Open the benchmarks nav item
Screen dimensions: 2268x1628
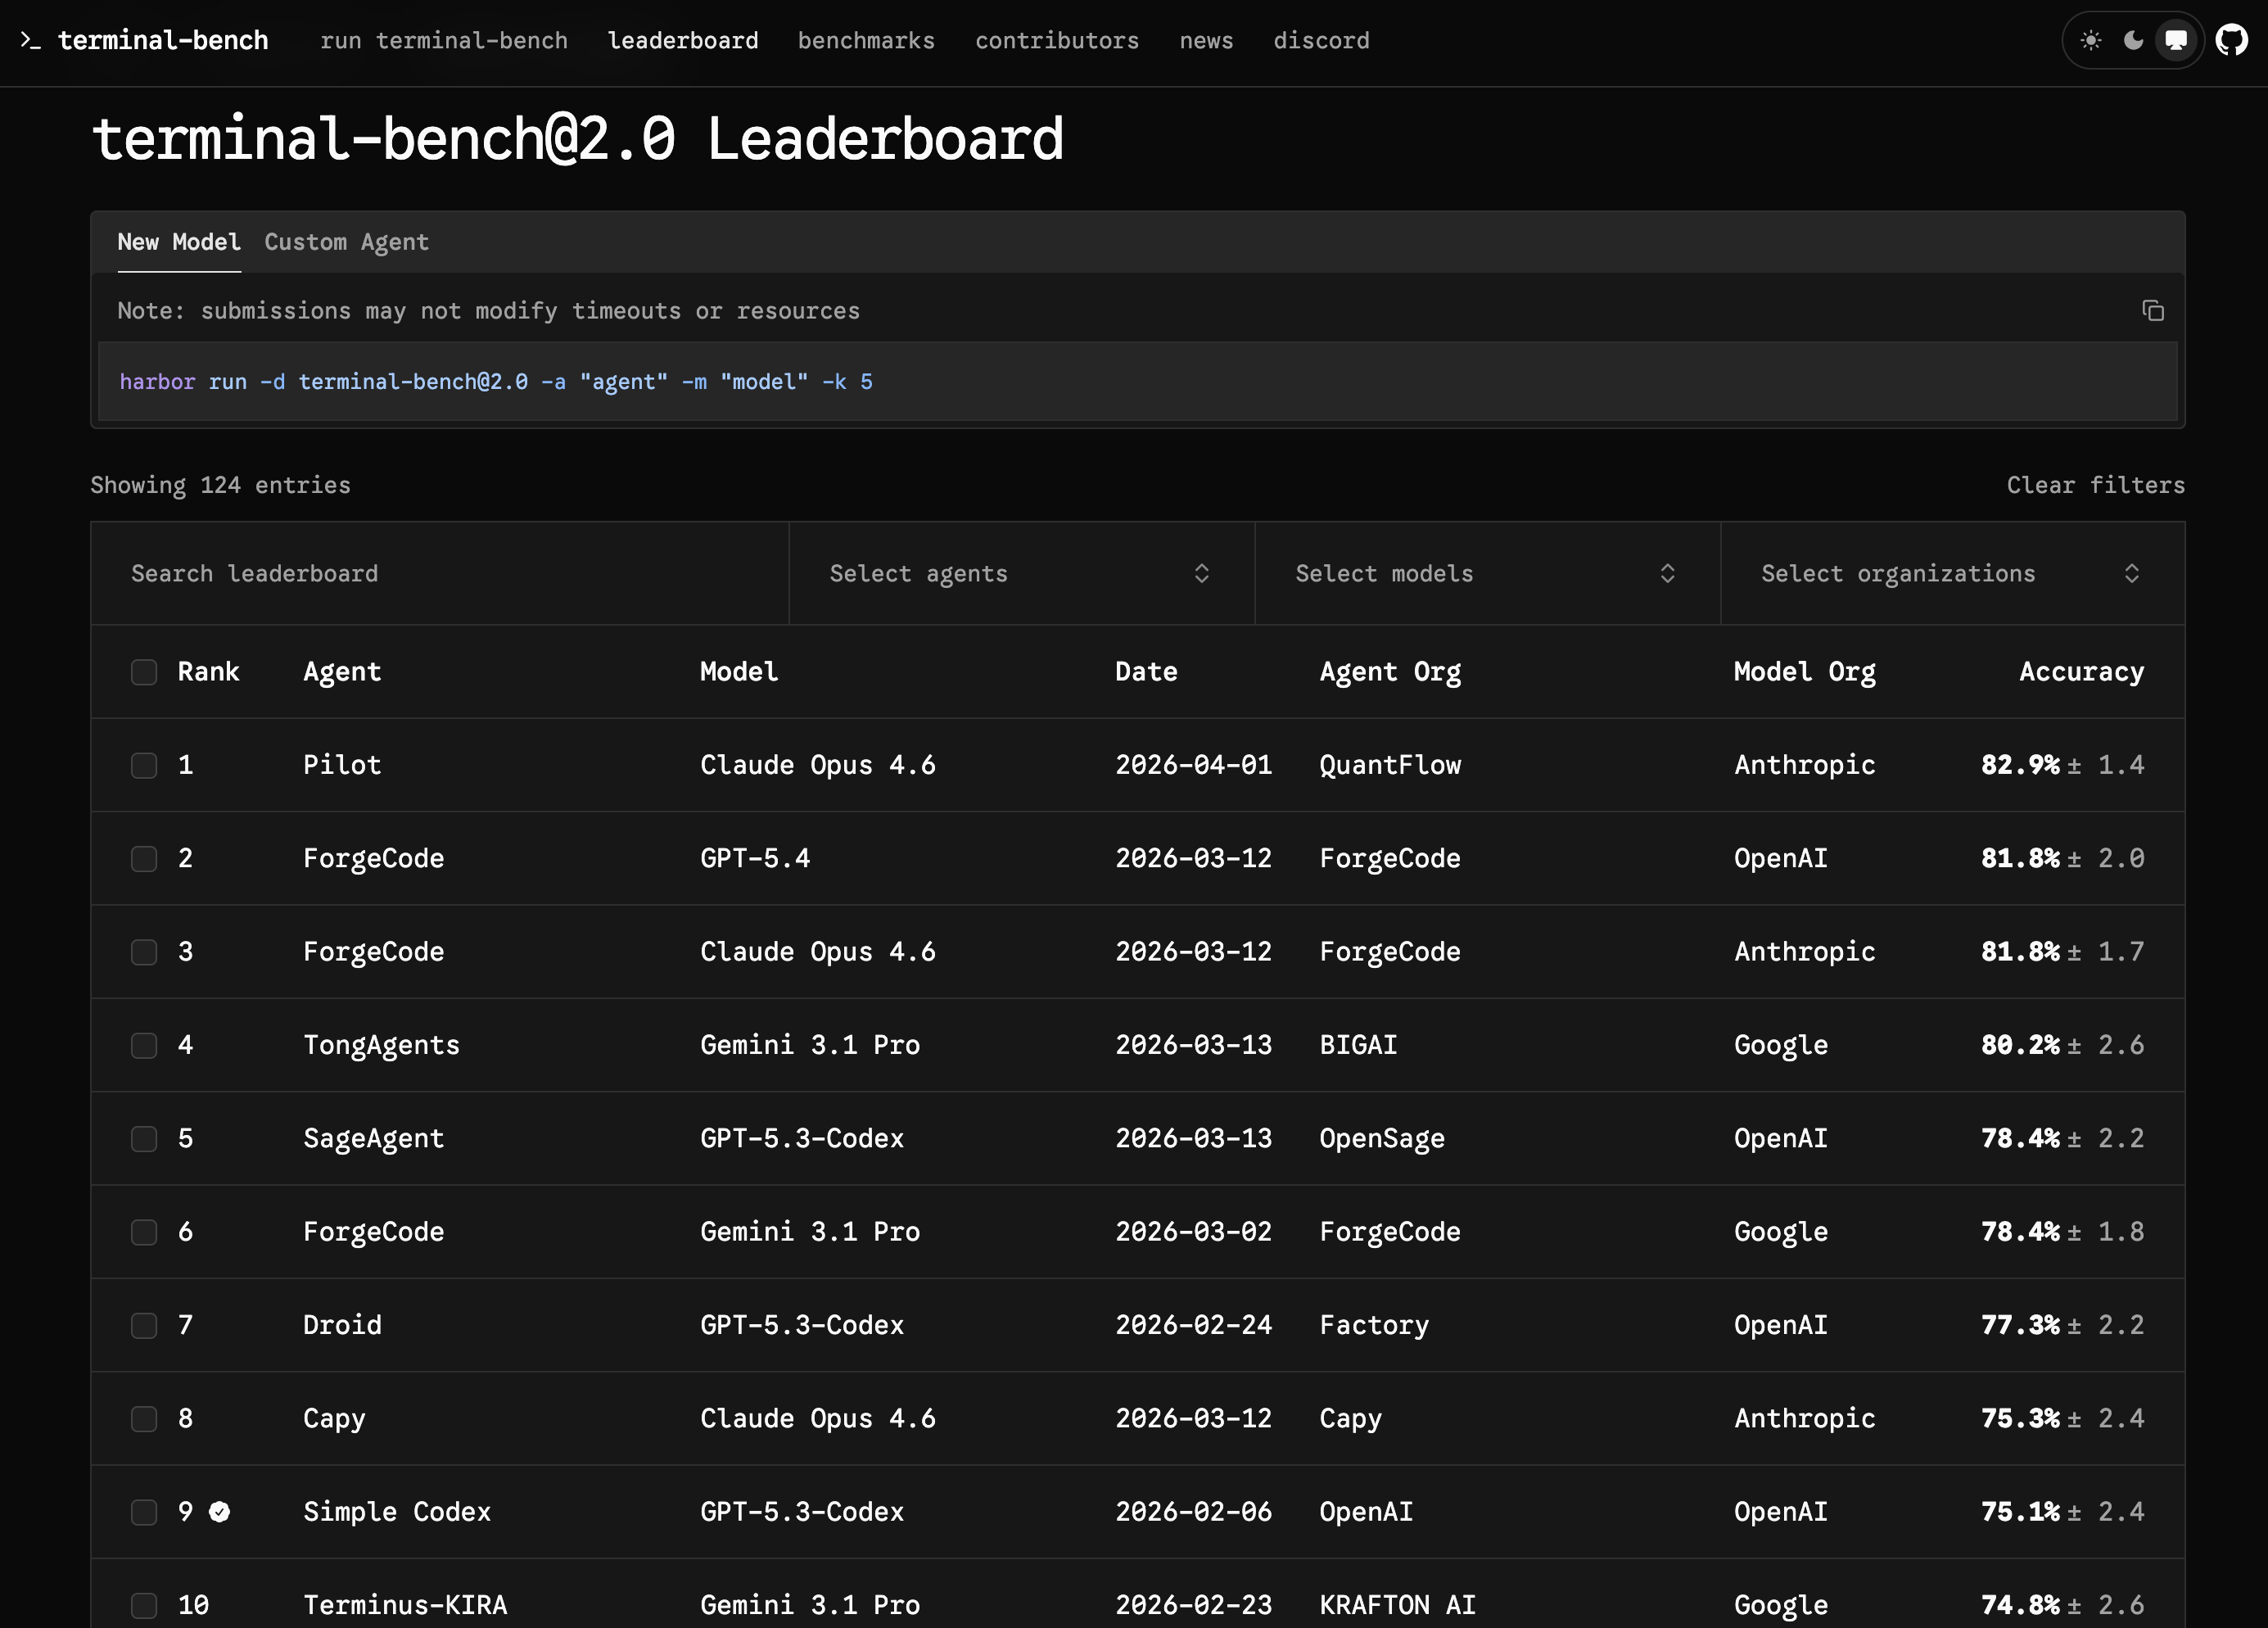click(x=866, y=41)
